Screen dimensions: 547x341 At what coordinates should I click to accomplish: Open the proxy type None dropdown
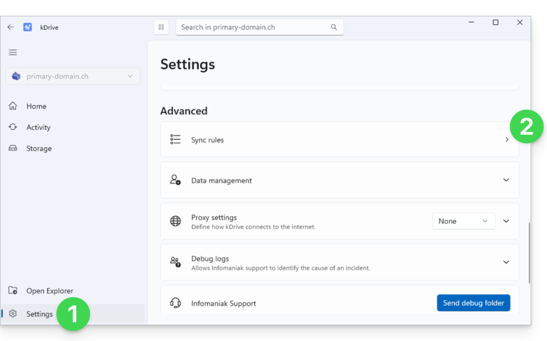(x=463, y=221)
